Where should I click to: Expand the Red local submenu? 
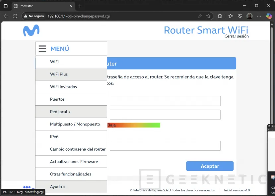click(71, 112)
